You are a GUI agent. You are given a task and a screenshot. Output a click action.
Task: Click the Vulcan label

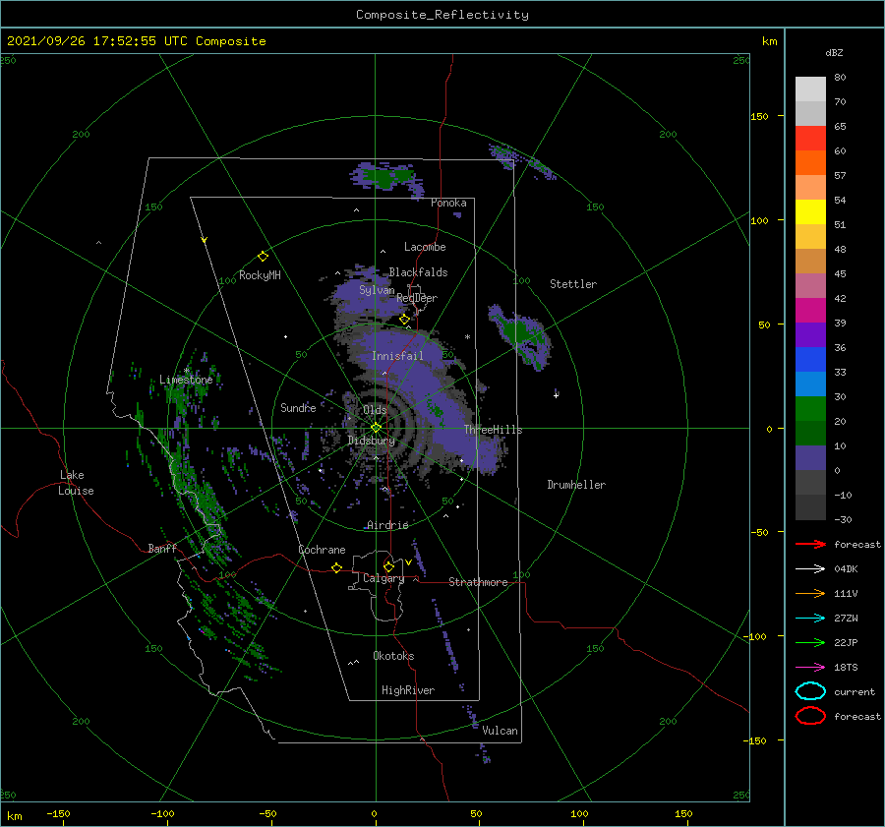click(x=500, y=731)
